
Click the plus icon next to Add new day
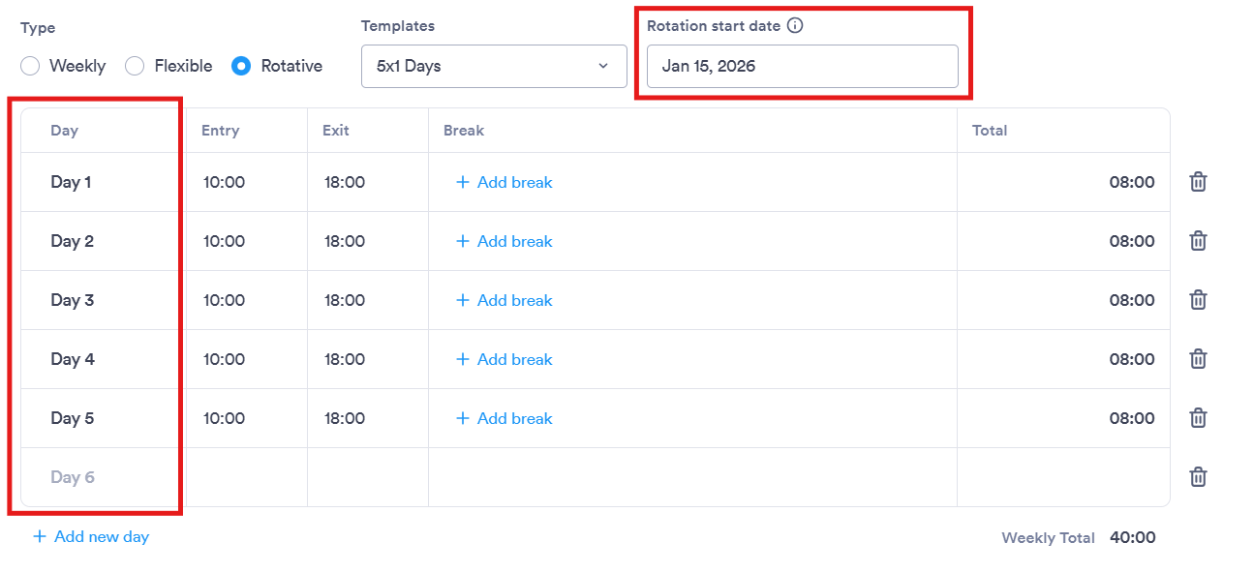pos(39,536)
